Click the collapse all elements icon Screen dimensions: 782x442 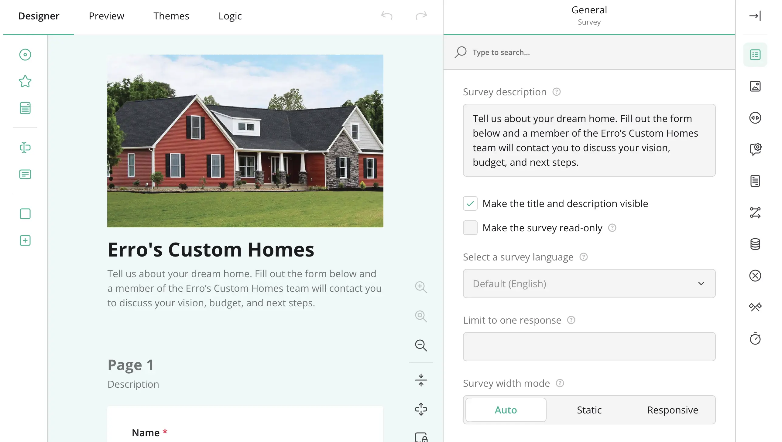[421, 380]
